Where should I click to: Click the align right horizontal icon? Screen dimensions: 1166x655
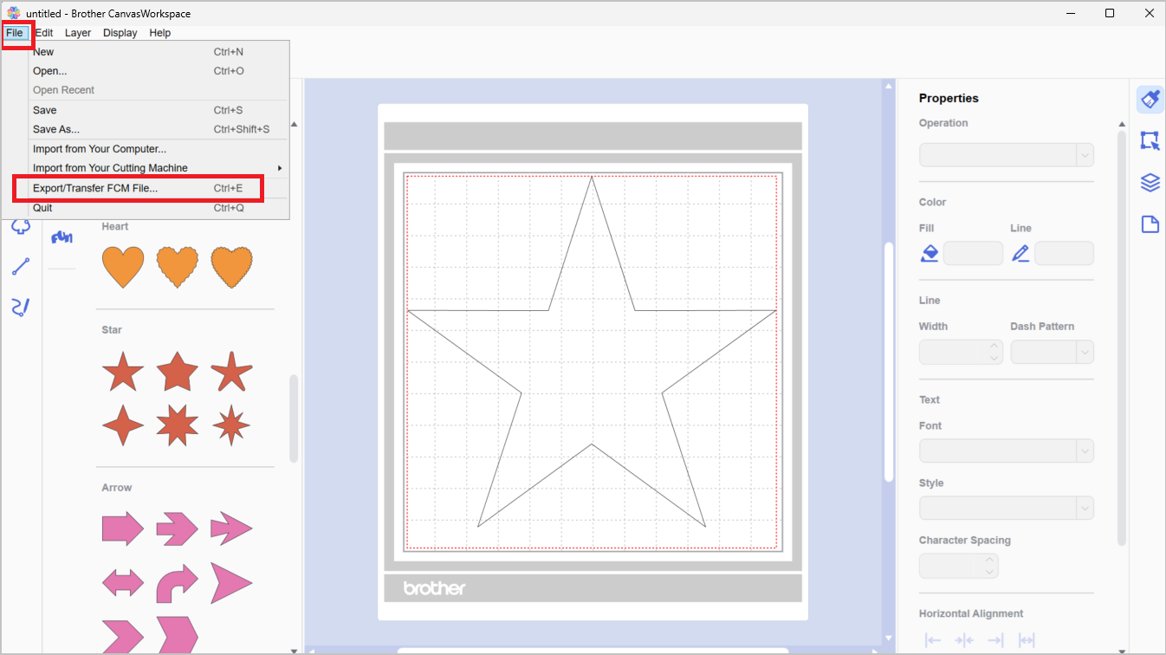click(x=995, y=640)
